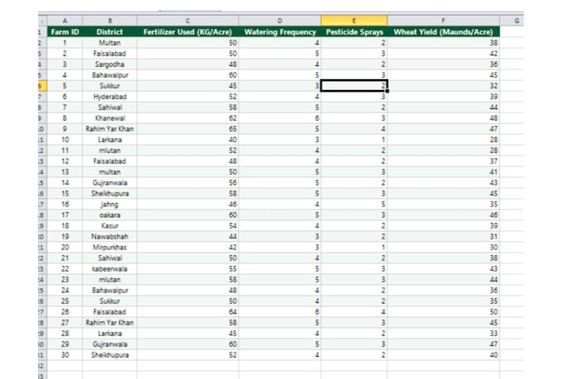Click the Select All corner button
Image resolution: width=562 pixels, height=379 pixels.
[42, 21]
